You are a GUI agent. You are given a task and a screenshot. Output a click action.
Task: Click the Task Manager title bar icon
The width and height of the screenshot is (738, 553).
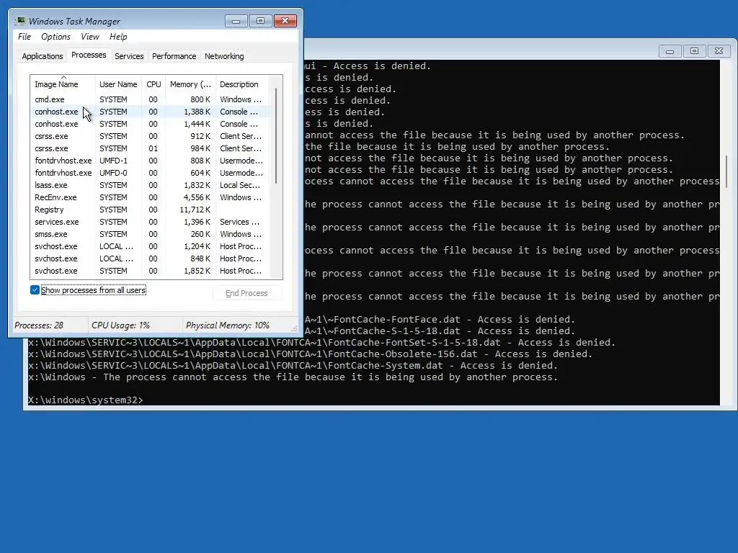(20, 21)
